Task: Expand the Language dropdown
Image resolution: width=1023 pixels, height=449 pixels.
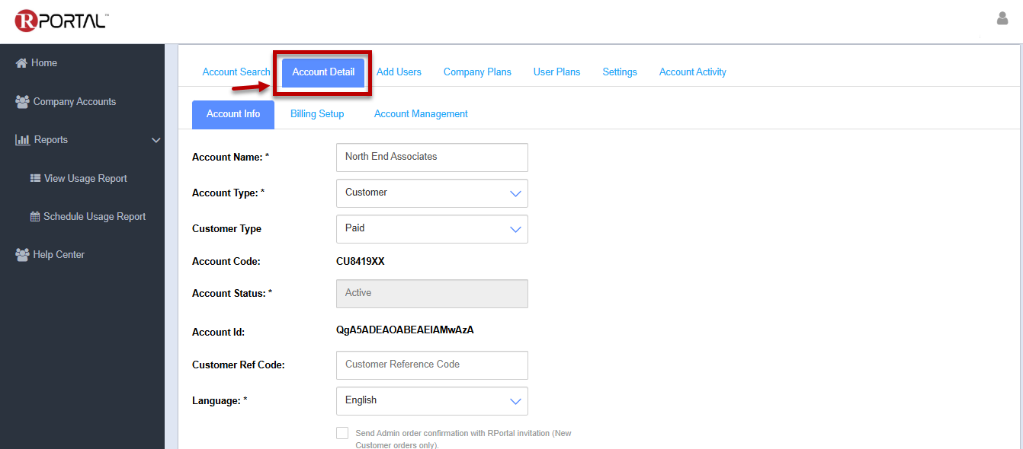Action: [x=431, y=401]
